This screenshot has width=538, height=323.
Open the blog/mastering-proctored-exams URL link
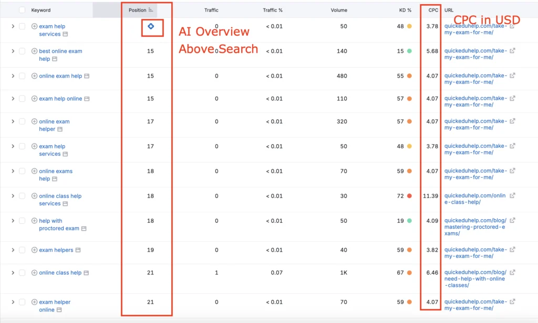(475, 227)
